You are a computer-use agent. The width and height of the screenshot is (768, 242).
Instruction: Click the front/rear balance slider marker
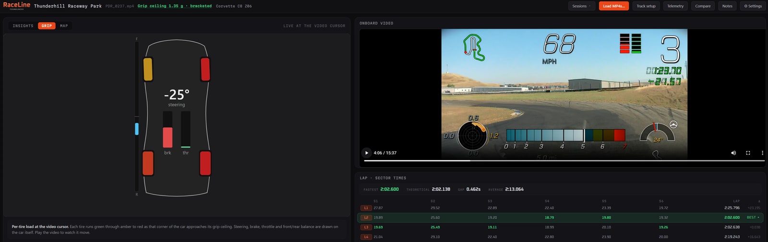click(137, 129)
